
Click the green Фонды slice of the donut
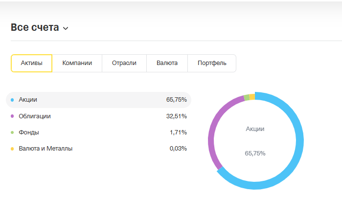coord(247,97)
